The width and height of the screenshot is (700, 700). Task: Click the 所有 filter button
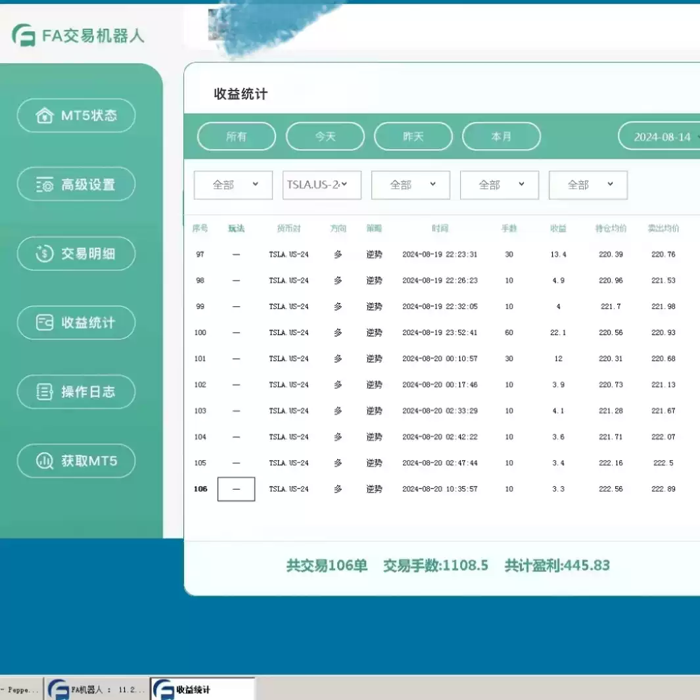tap(236, 136)
